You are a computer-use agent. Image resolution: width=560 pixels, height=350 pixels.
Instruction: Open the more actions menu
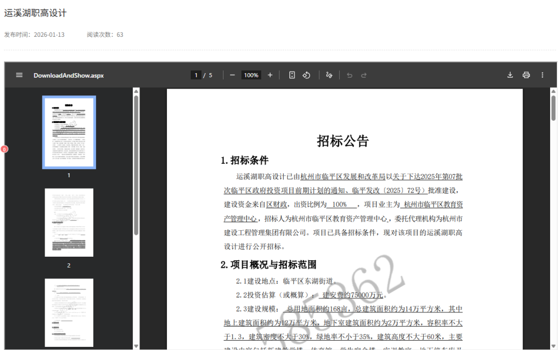tap(542, 75)
